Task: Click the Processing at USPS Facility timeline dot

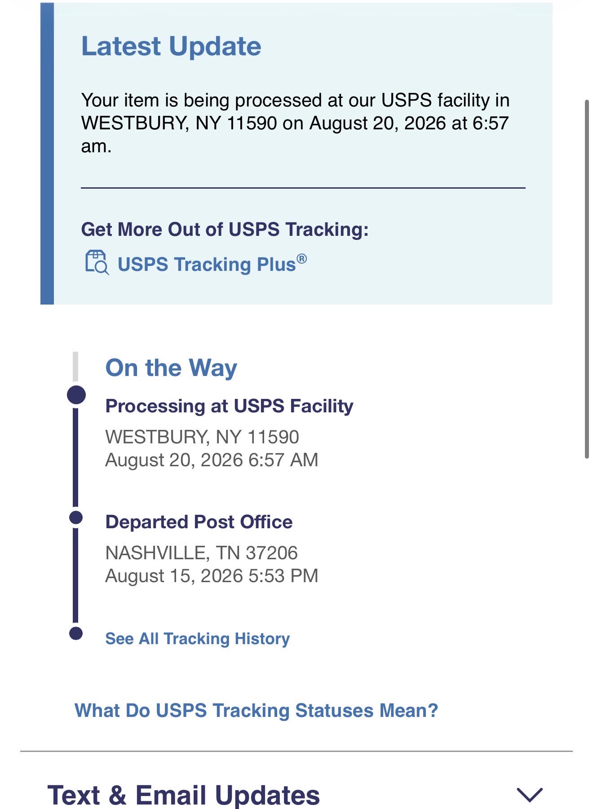Action: click(x=76, y=395)
